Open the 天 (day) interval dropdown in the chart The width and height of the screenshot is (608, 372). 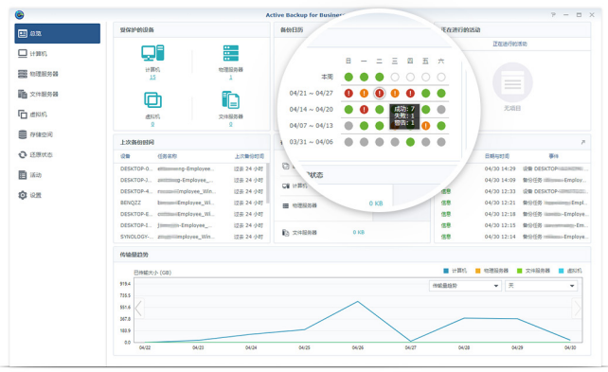click(542, 286)
